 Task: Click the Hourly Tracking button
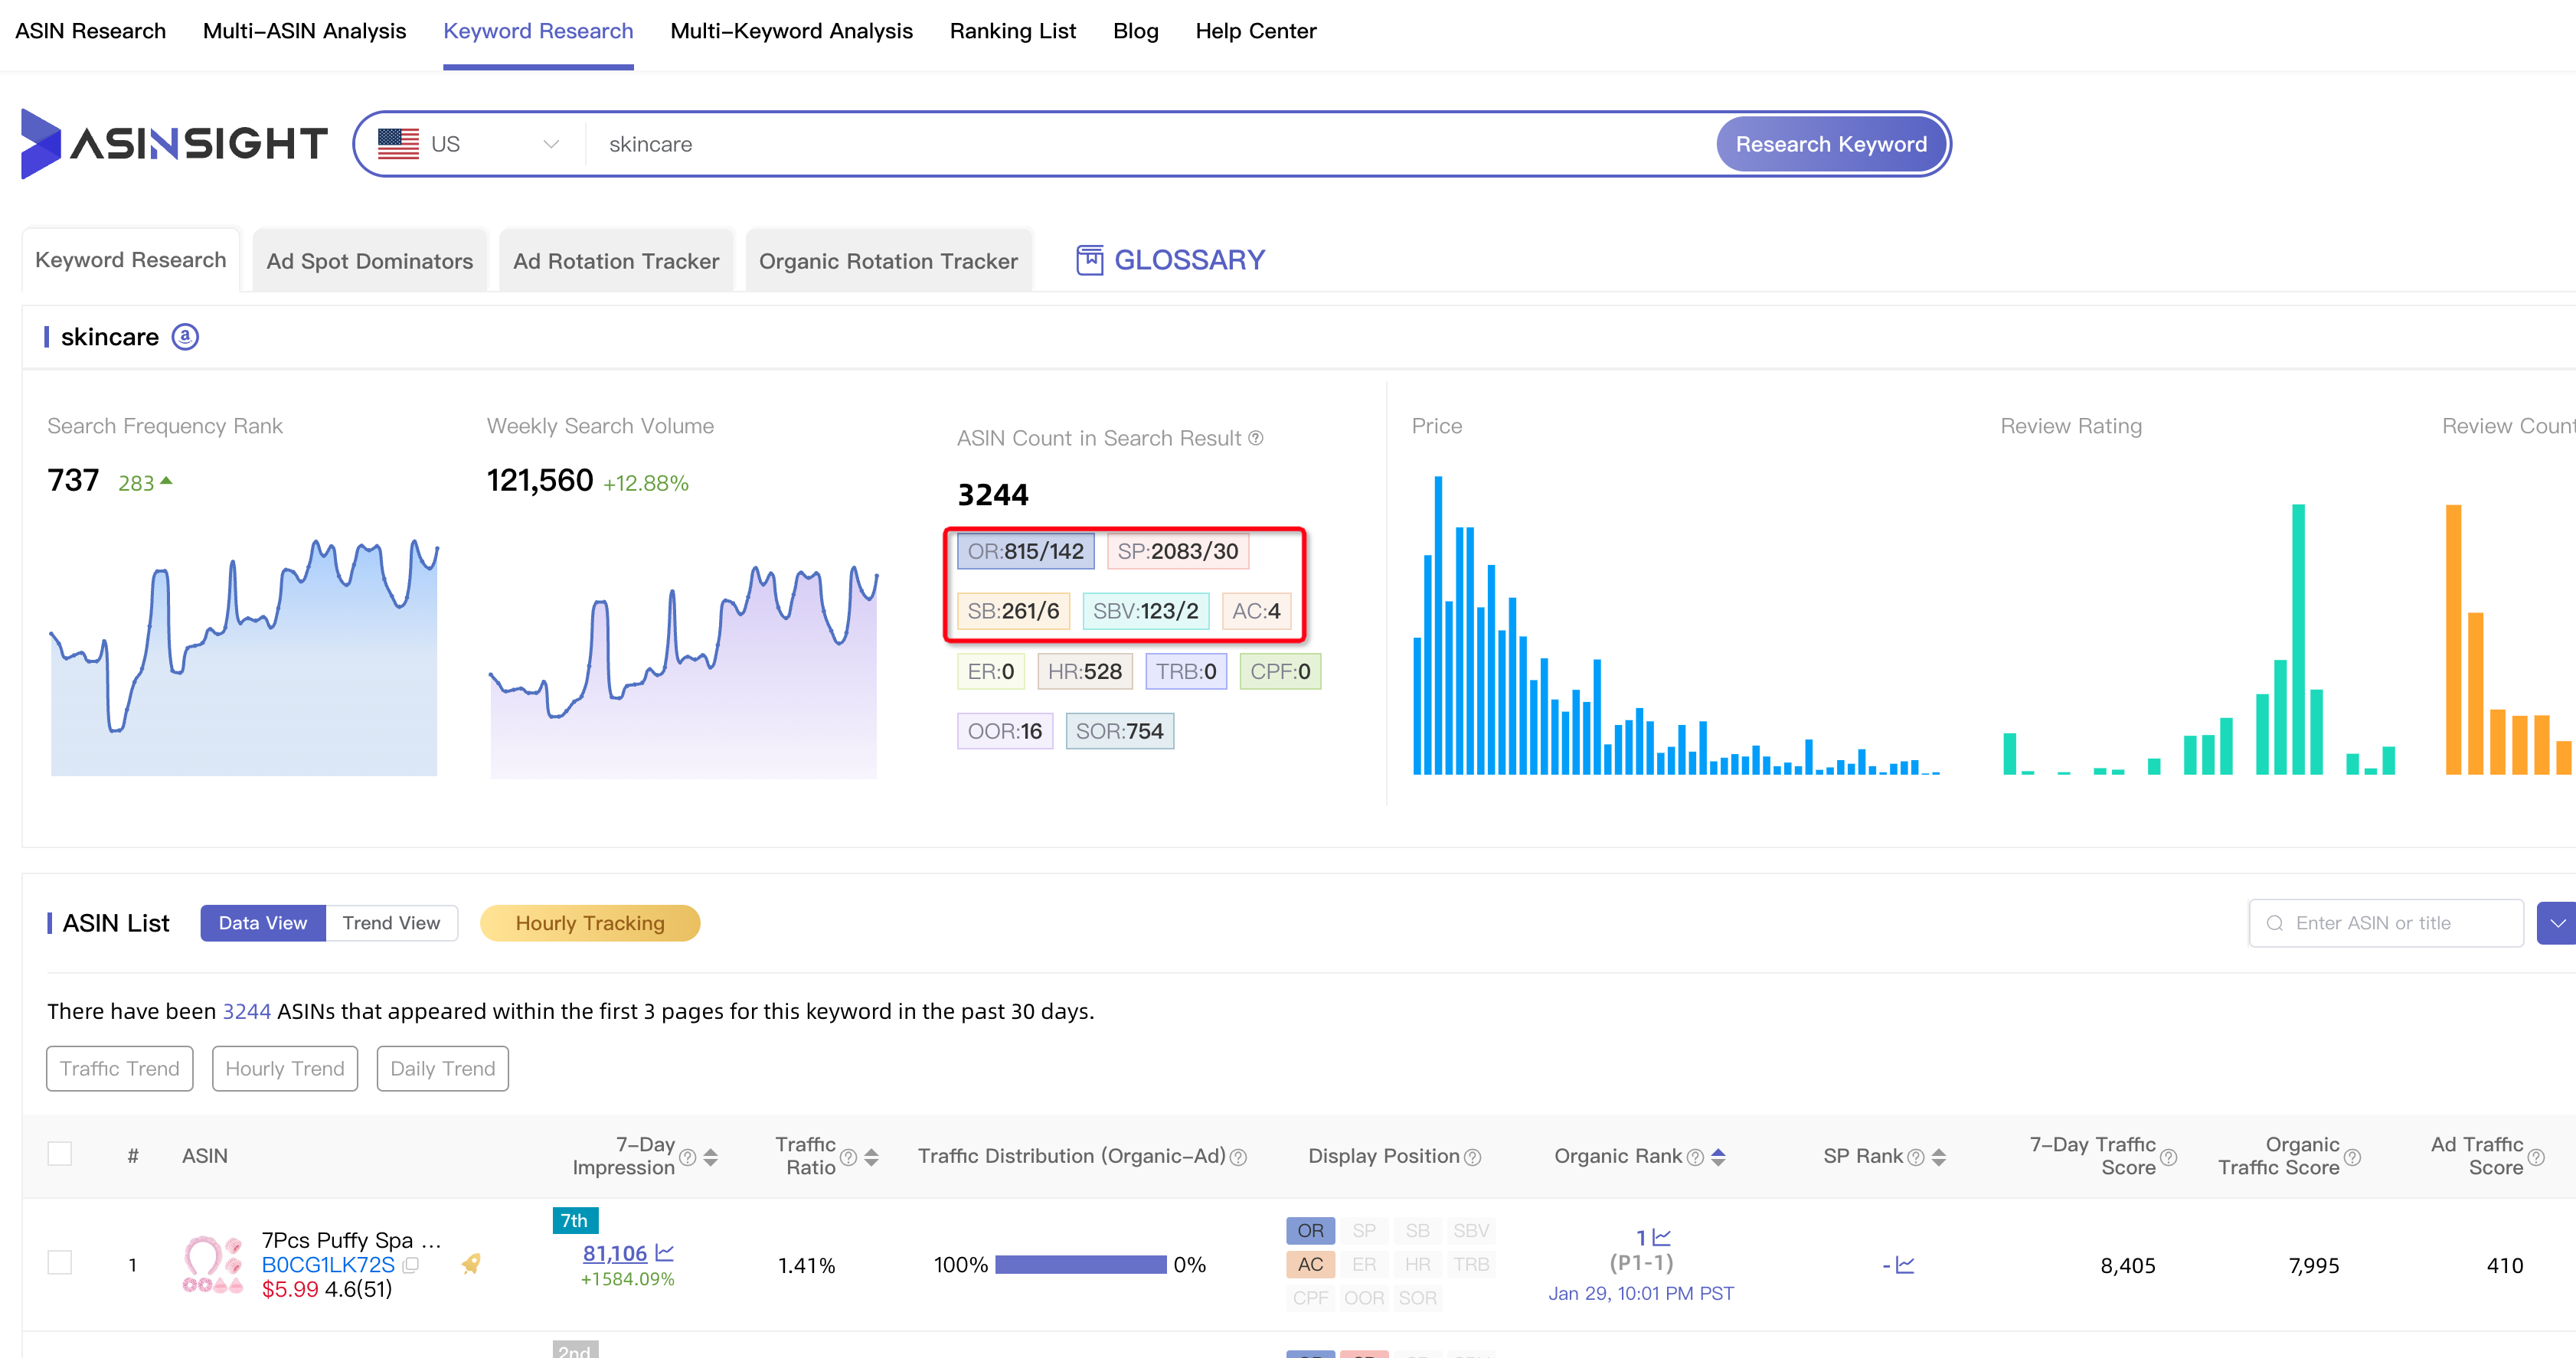(x=589, y=923)
